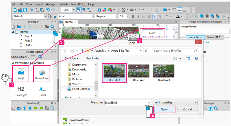Viewport: 231px width, 126px height.
Task: Open the Publish menu
Action: click(x=63, y=4)
